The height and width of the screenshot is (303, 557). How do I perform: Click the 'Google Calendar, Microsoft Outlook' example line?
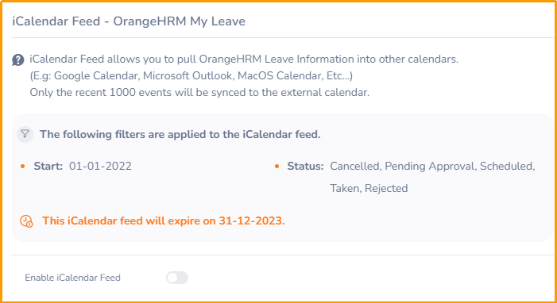coord(191,75)
